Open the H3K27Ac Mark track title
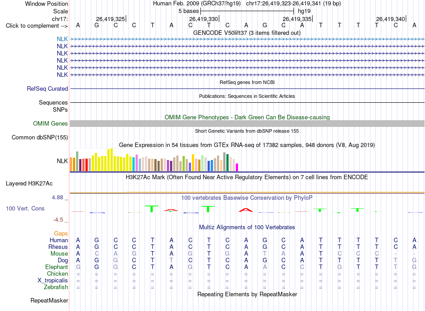 tap(247, 177)
